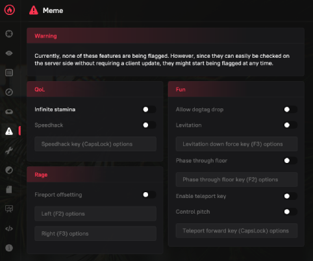Open the document page sidebar icon
Screen dimensions: 313x261
coord(9,190)
